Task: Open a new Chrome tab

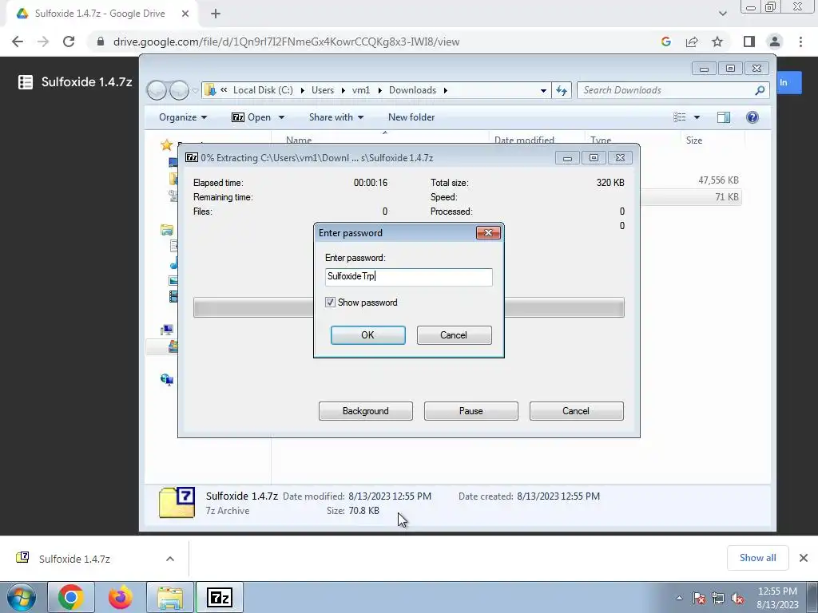Action: pos(216,14)
